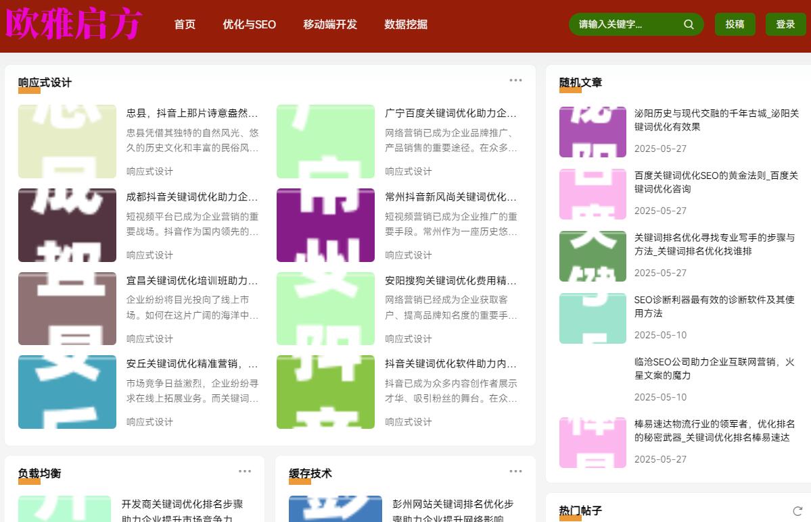The height and width of the screenshot is (522, 811).
Task: Open random article 百度关键词优化SEO的黄金法则
Action: [716, 182]
